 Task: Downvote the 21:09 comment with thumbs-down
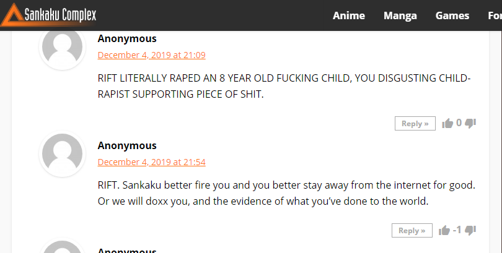(470, 123)
